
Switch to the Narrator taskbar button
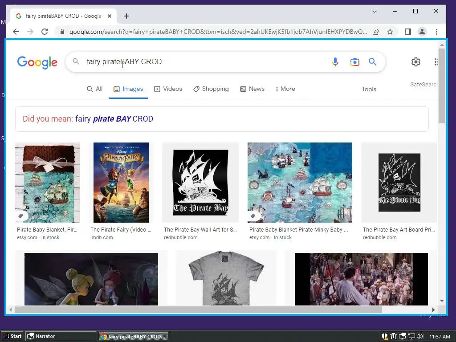[61, 337]
